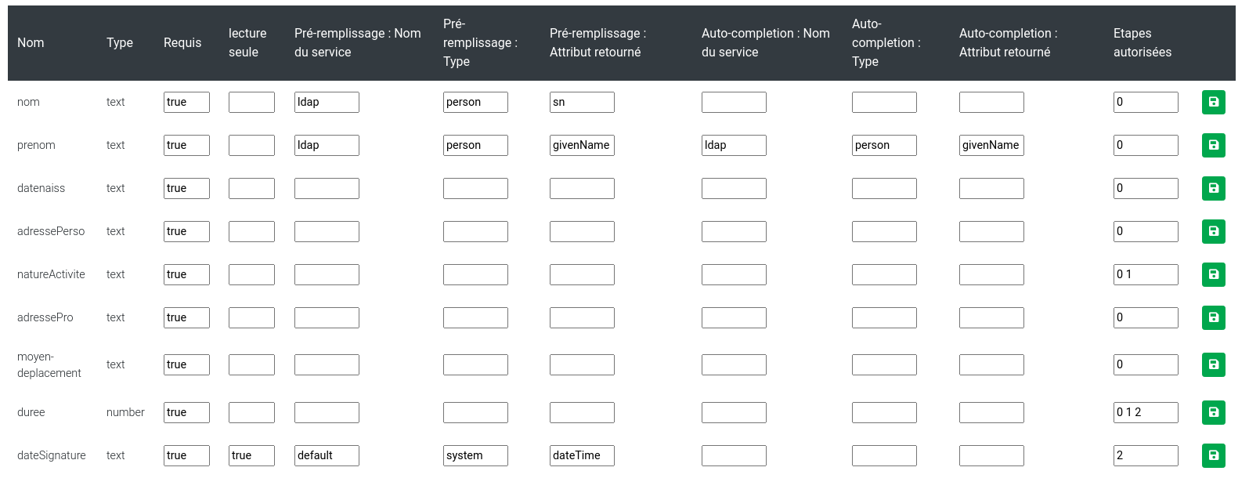Click prenom auto-completion service name field
1249x489 pixels.
[x=734, y=145]
